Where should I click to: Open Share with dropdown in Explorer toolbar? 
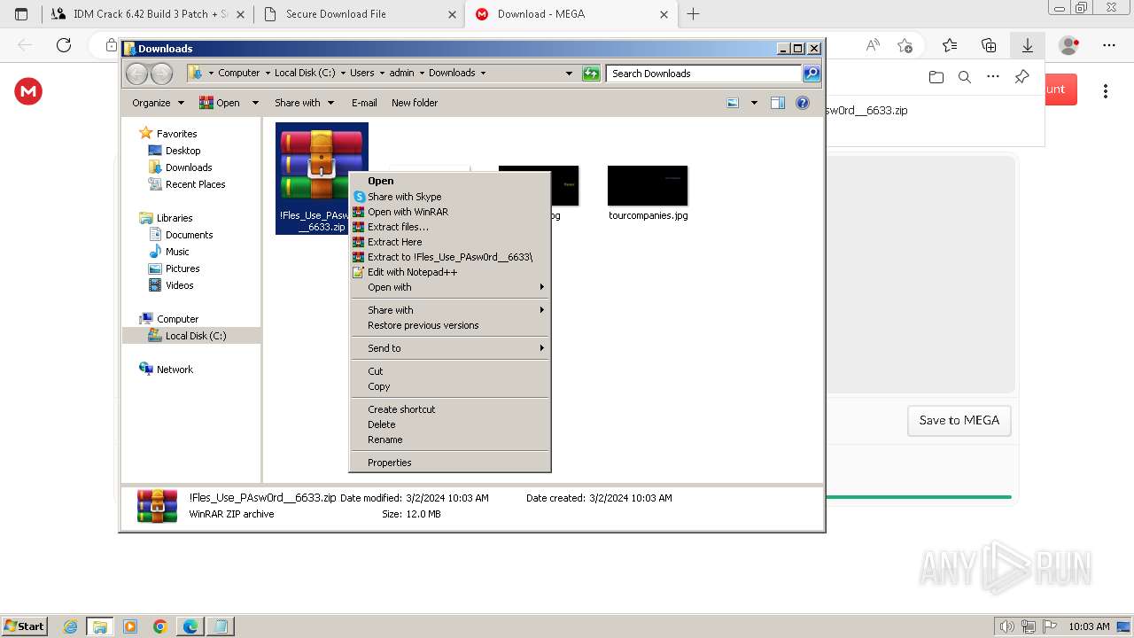tap(304, 103)
